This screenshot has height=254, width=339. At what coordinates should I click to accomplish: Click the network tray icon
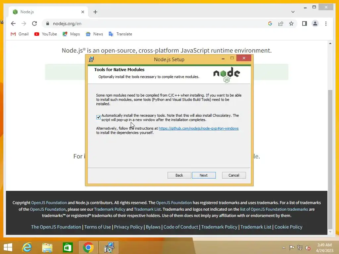point(300,247)
